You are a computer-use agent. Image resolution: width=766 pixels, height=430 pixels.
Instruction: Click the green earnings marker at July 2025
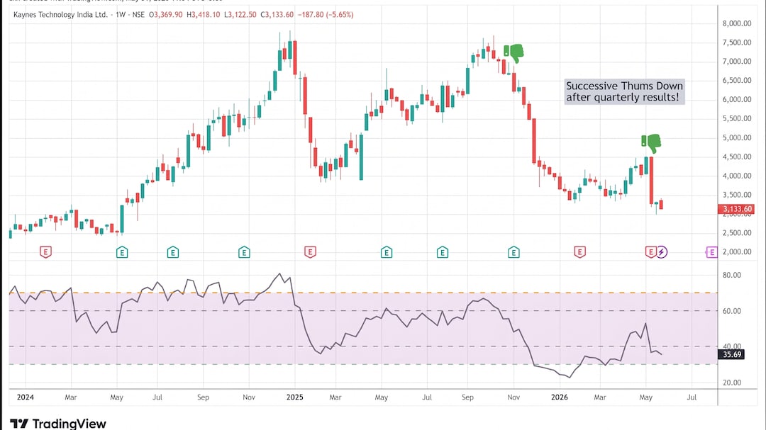pos(442,252)
